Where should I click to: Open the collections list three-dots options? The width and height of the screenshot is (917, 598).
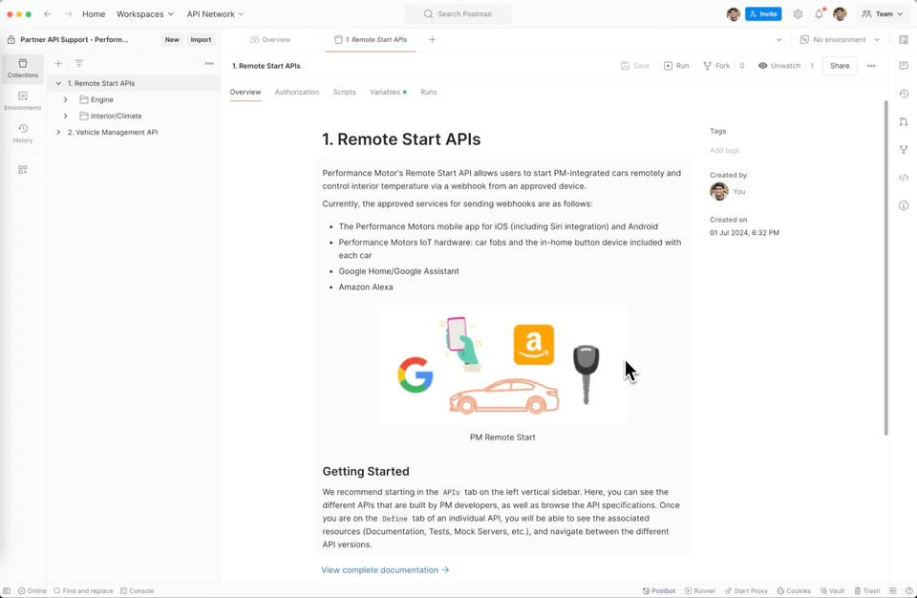coord(209,63)
